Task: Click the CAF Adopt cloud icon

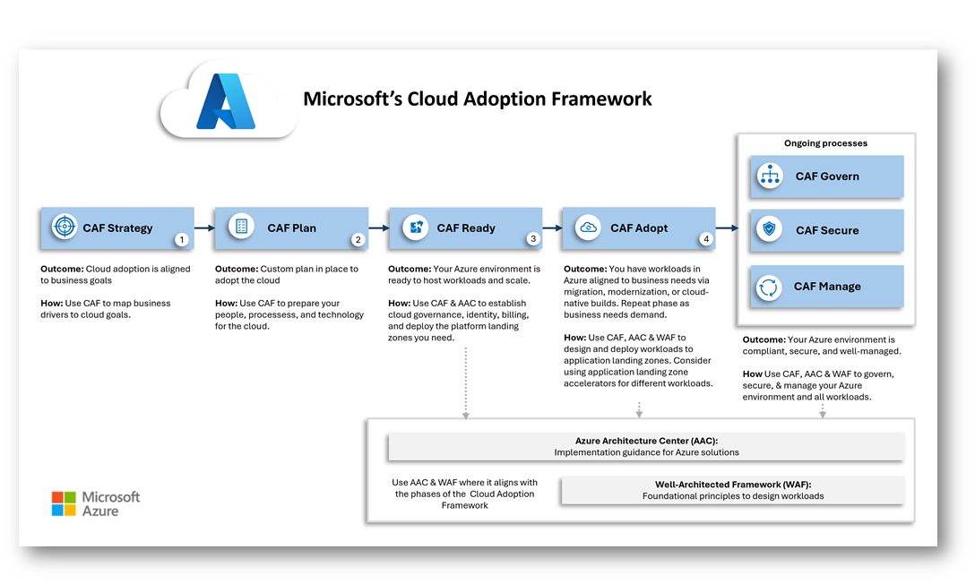Action: [x=588, y=228]
